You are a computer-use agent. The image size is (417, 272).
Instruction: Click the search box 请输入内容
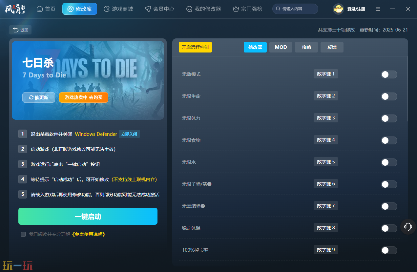pyautogui.click(x=295, y=9)
